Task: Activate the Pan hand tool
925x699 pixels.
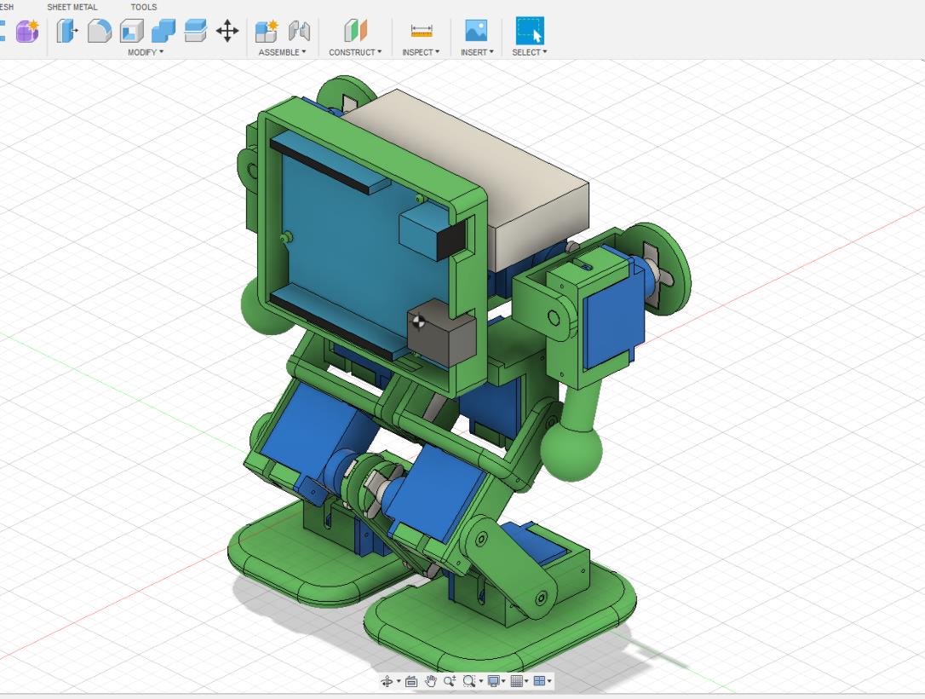Action: click(x=430, y=681)
